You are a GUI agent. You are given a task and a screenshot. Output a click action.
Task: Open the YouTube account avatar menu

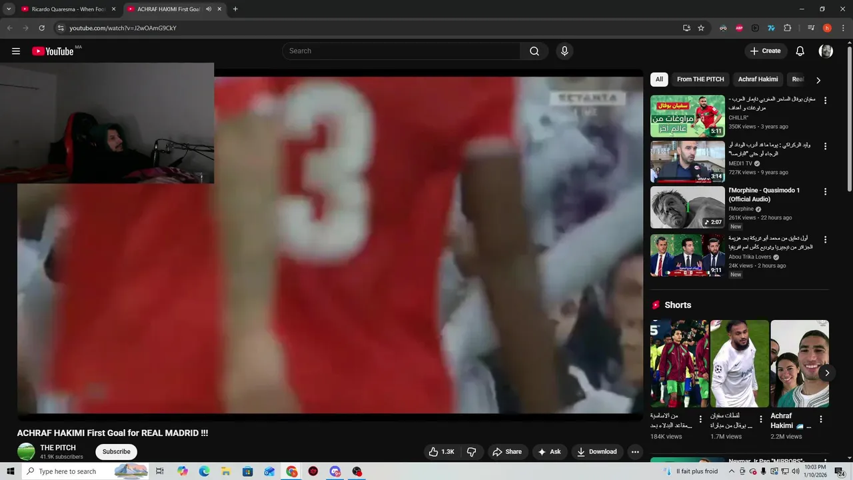click(x=826, y=51)
